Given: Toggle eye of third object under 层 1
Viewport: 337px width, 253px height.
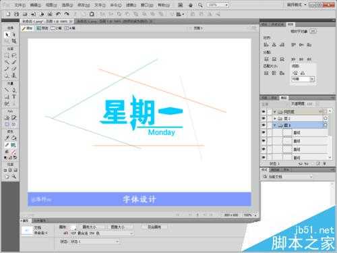Looking at the screenshot, I should click(264, 149).
